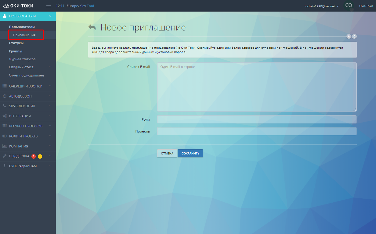376x234 pixels.
Task: Expand the Автодозвон menu section
Action: (28, 96)
